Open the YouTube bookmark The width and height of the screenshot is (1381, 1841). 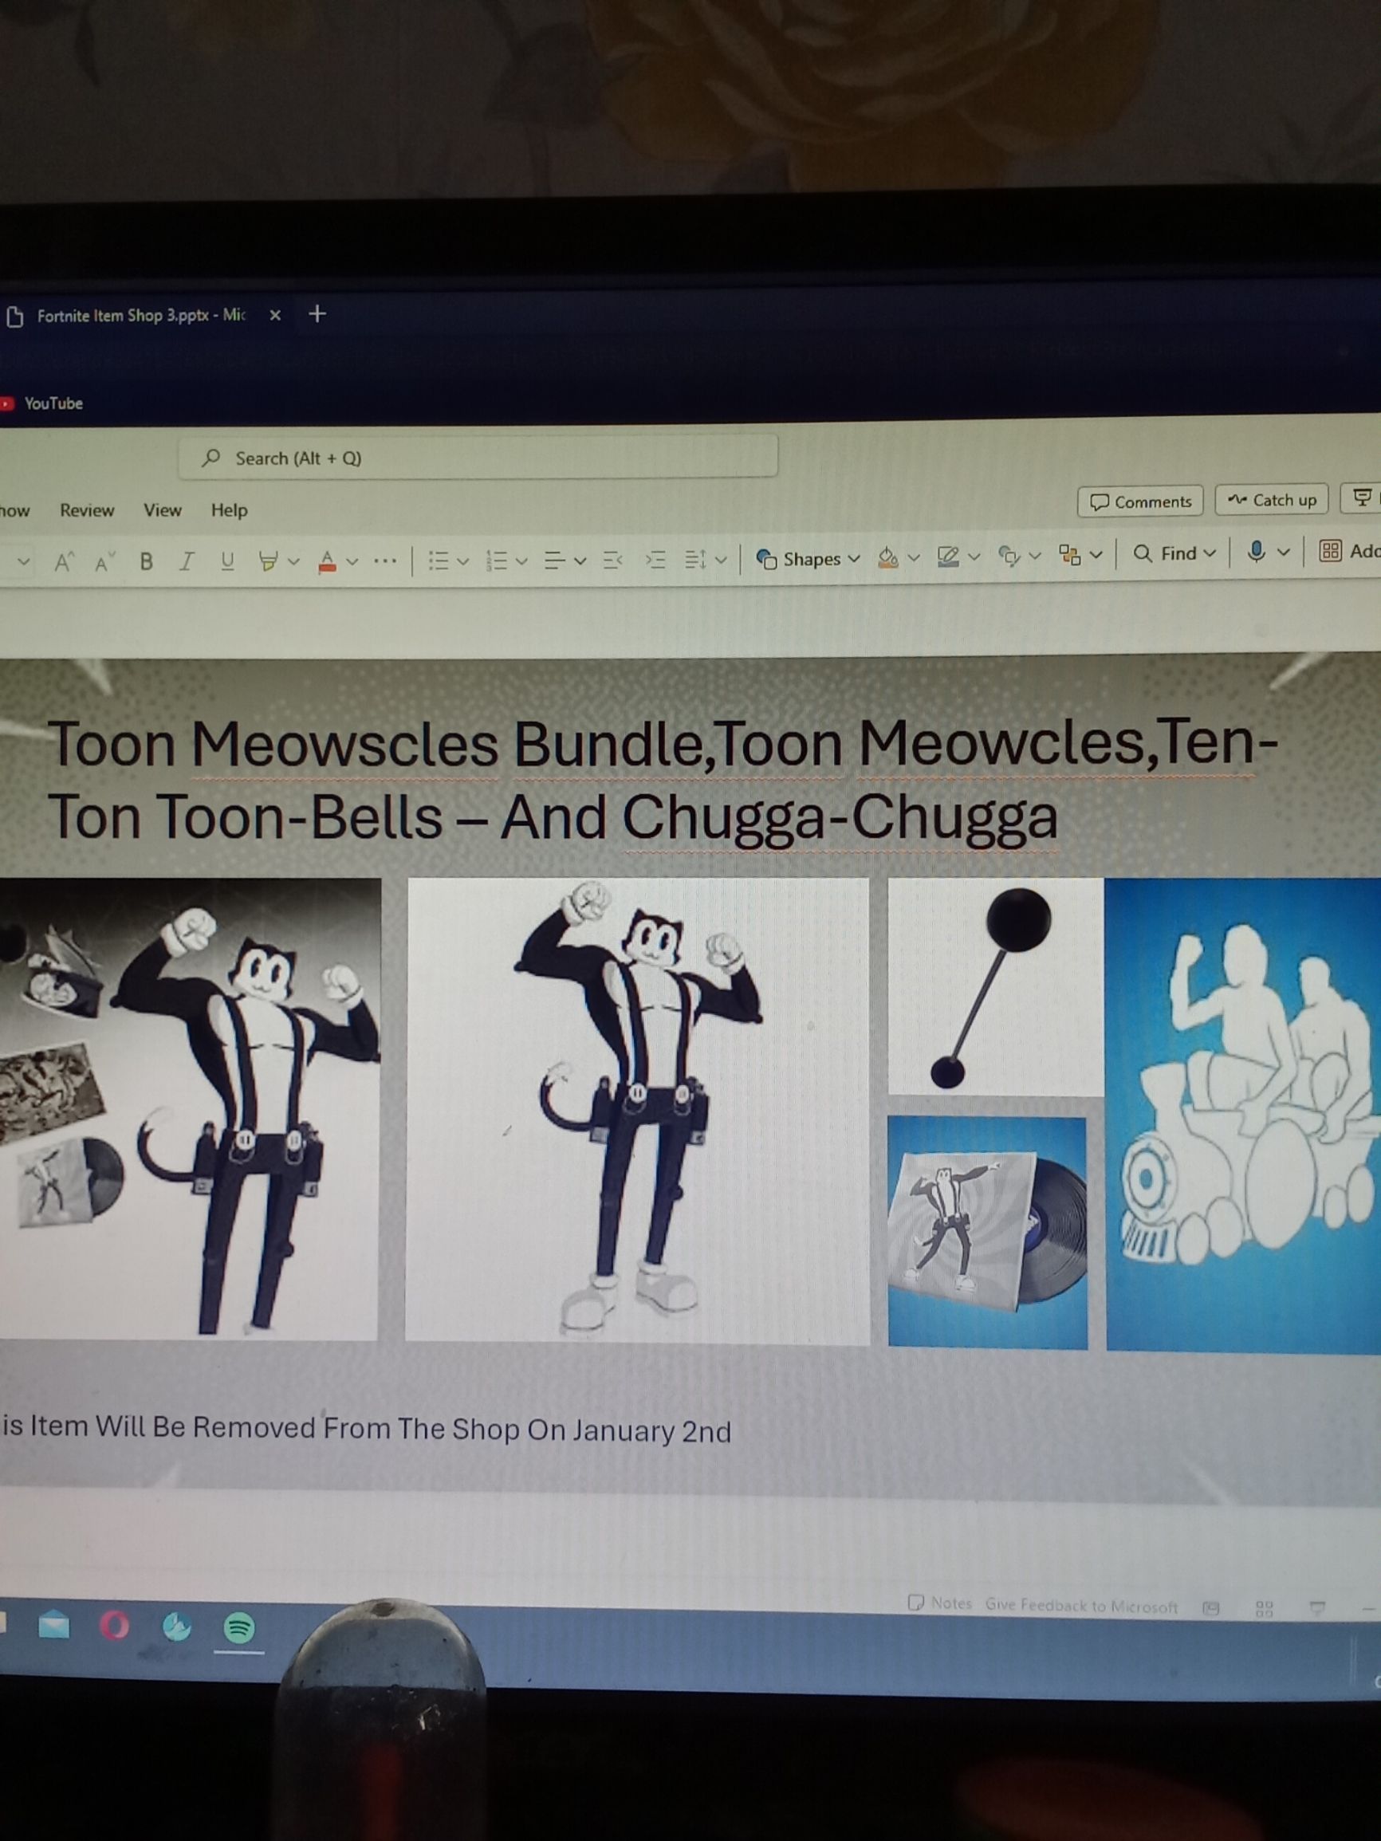tap(43, 403)
